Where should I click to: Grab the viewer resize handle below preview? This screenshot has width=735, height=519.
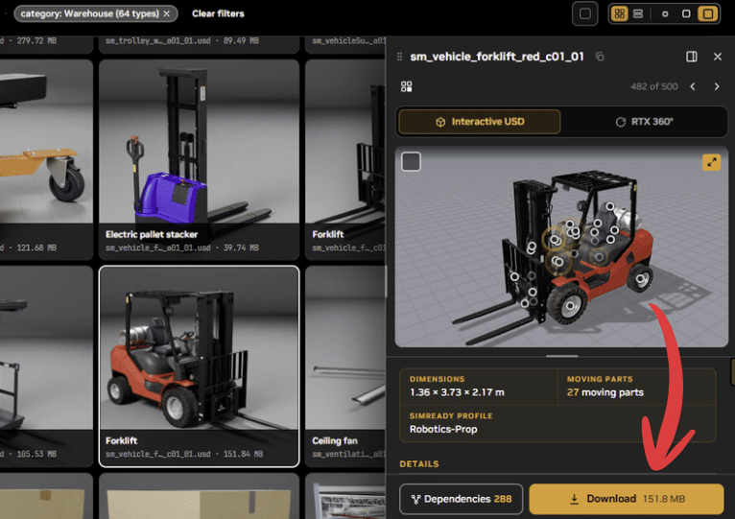coord(561,356)
